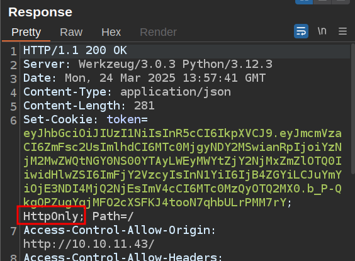This screenshot has height=261, width=355.
Task: Click the Path=/ cookie attribute
Action: (x=113, y=216)
